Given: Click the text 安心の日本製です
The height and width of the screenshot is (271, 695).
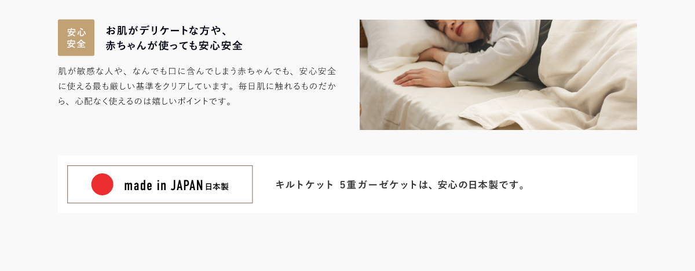Looking at the screenshot, I should pyautogui.click(x=481, y=185).
